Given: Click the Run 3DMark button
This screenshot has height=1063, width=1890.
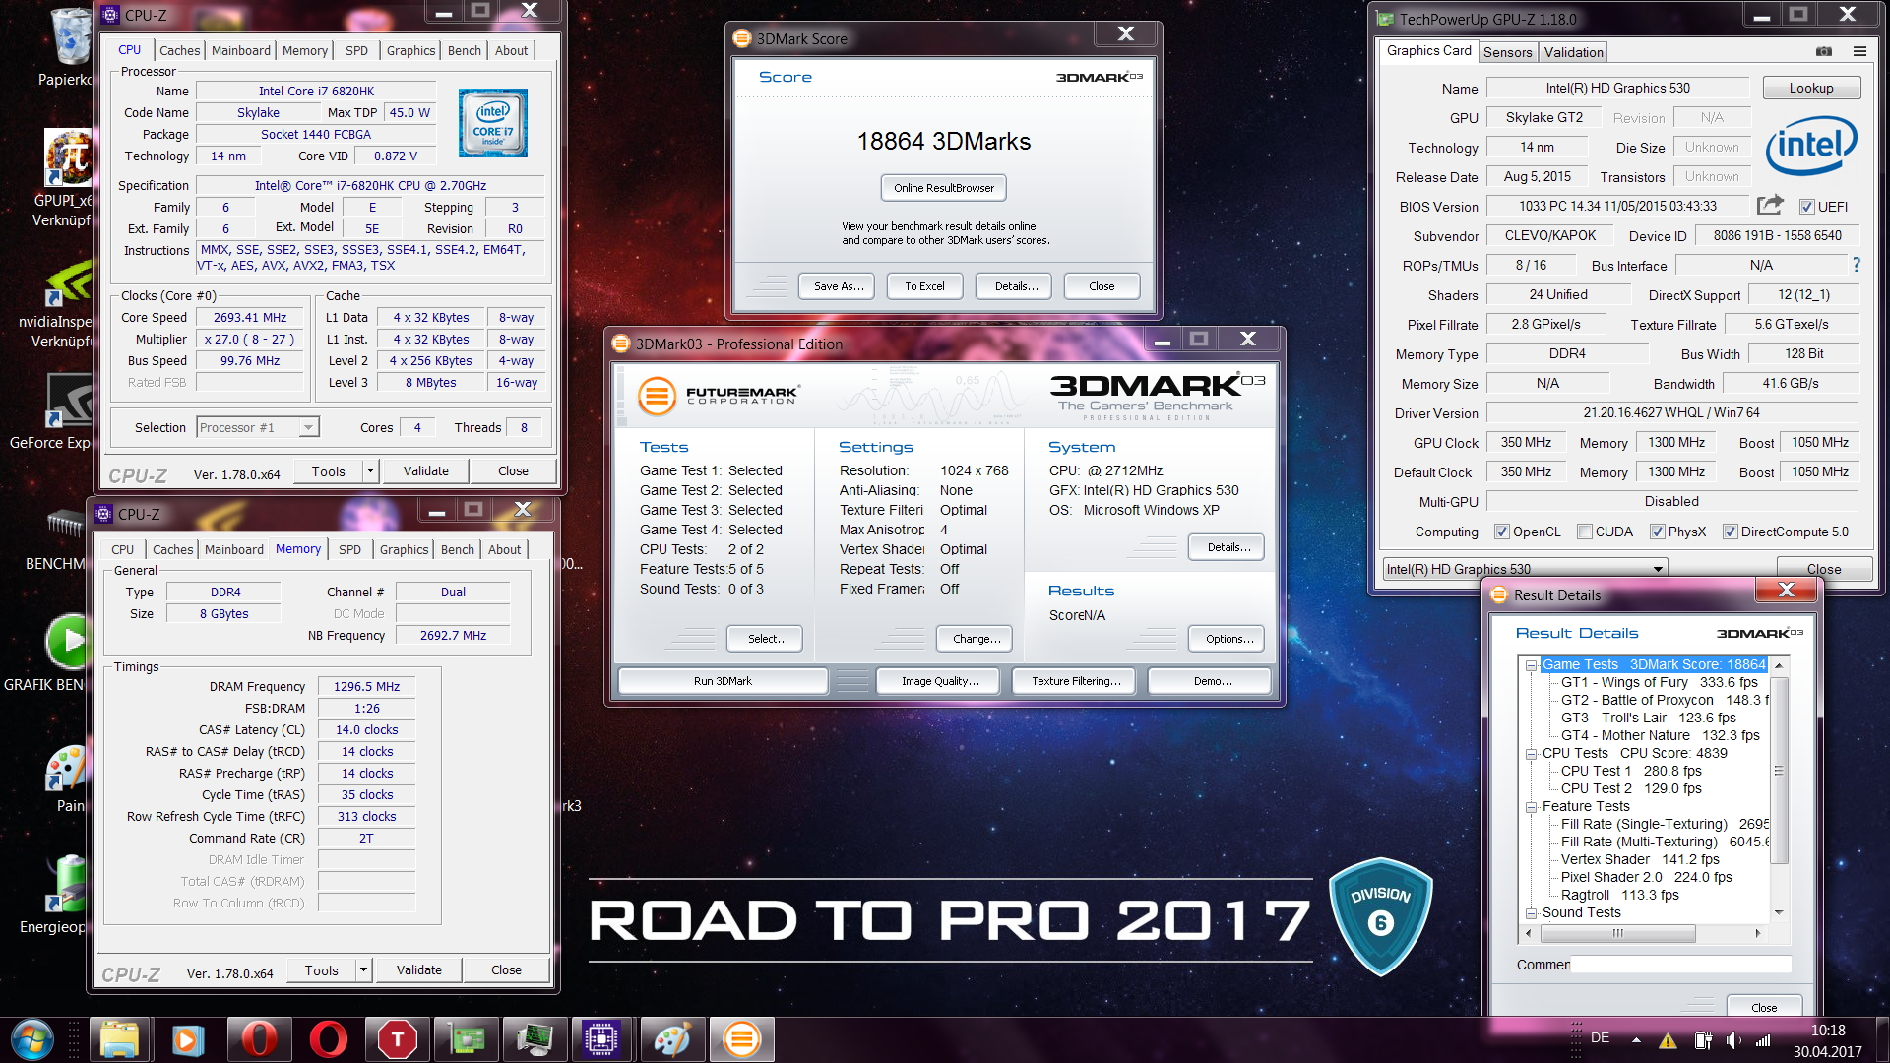Looking at the screenshot, I should (x=723, y=681).
